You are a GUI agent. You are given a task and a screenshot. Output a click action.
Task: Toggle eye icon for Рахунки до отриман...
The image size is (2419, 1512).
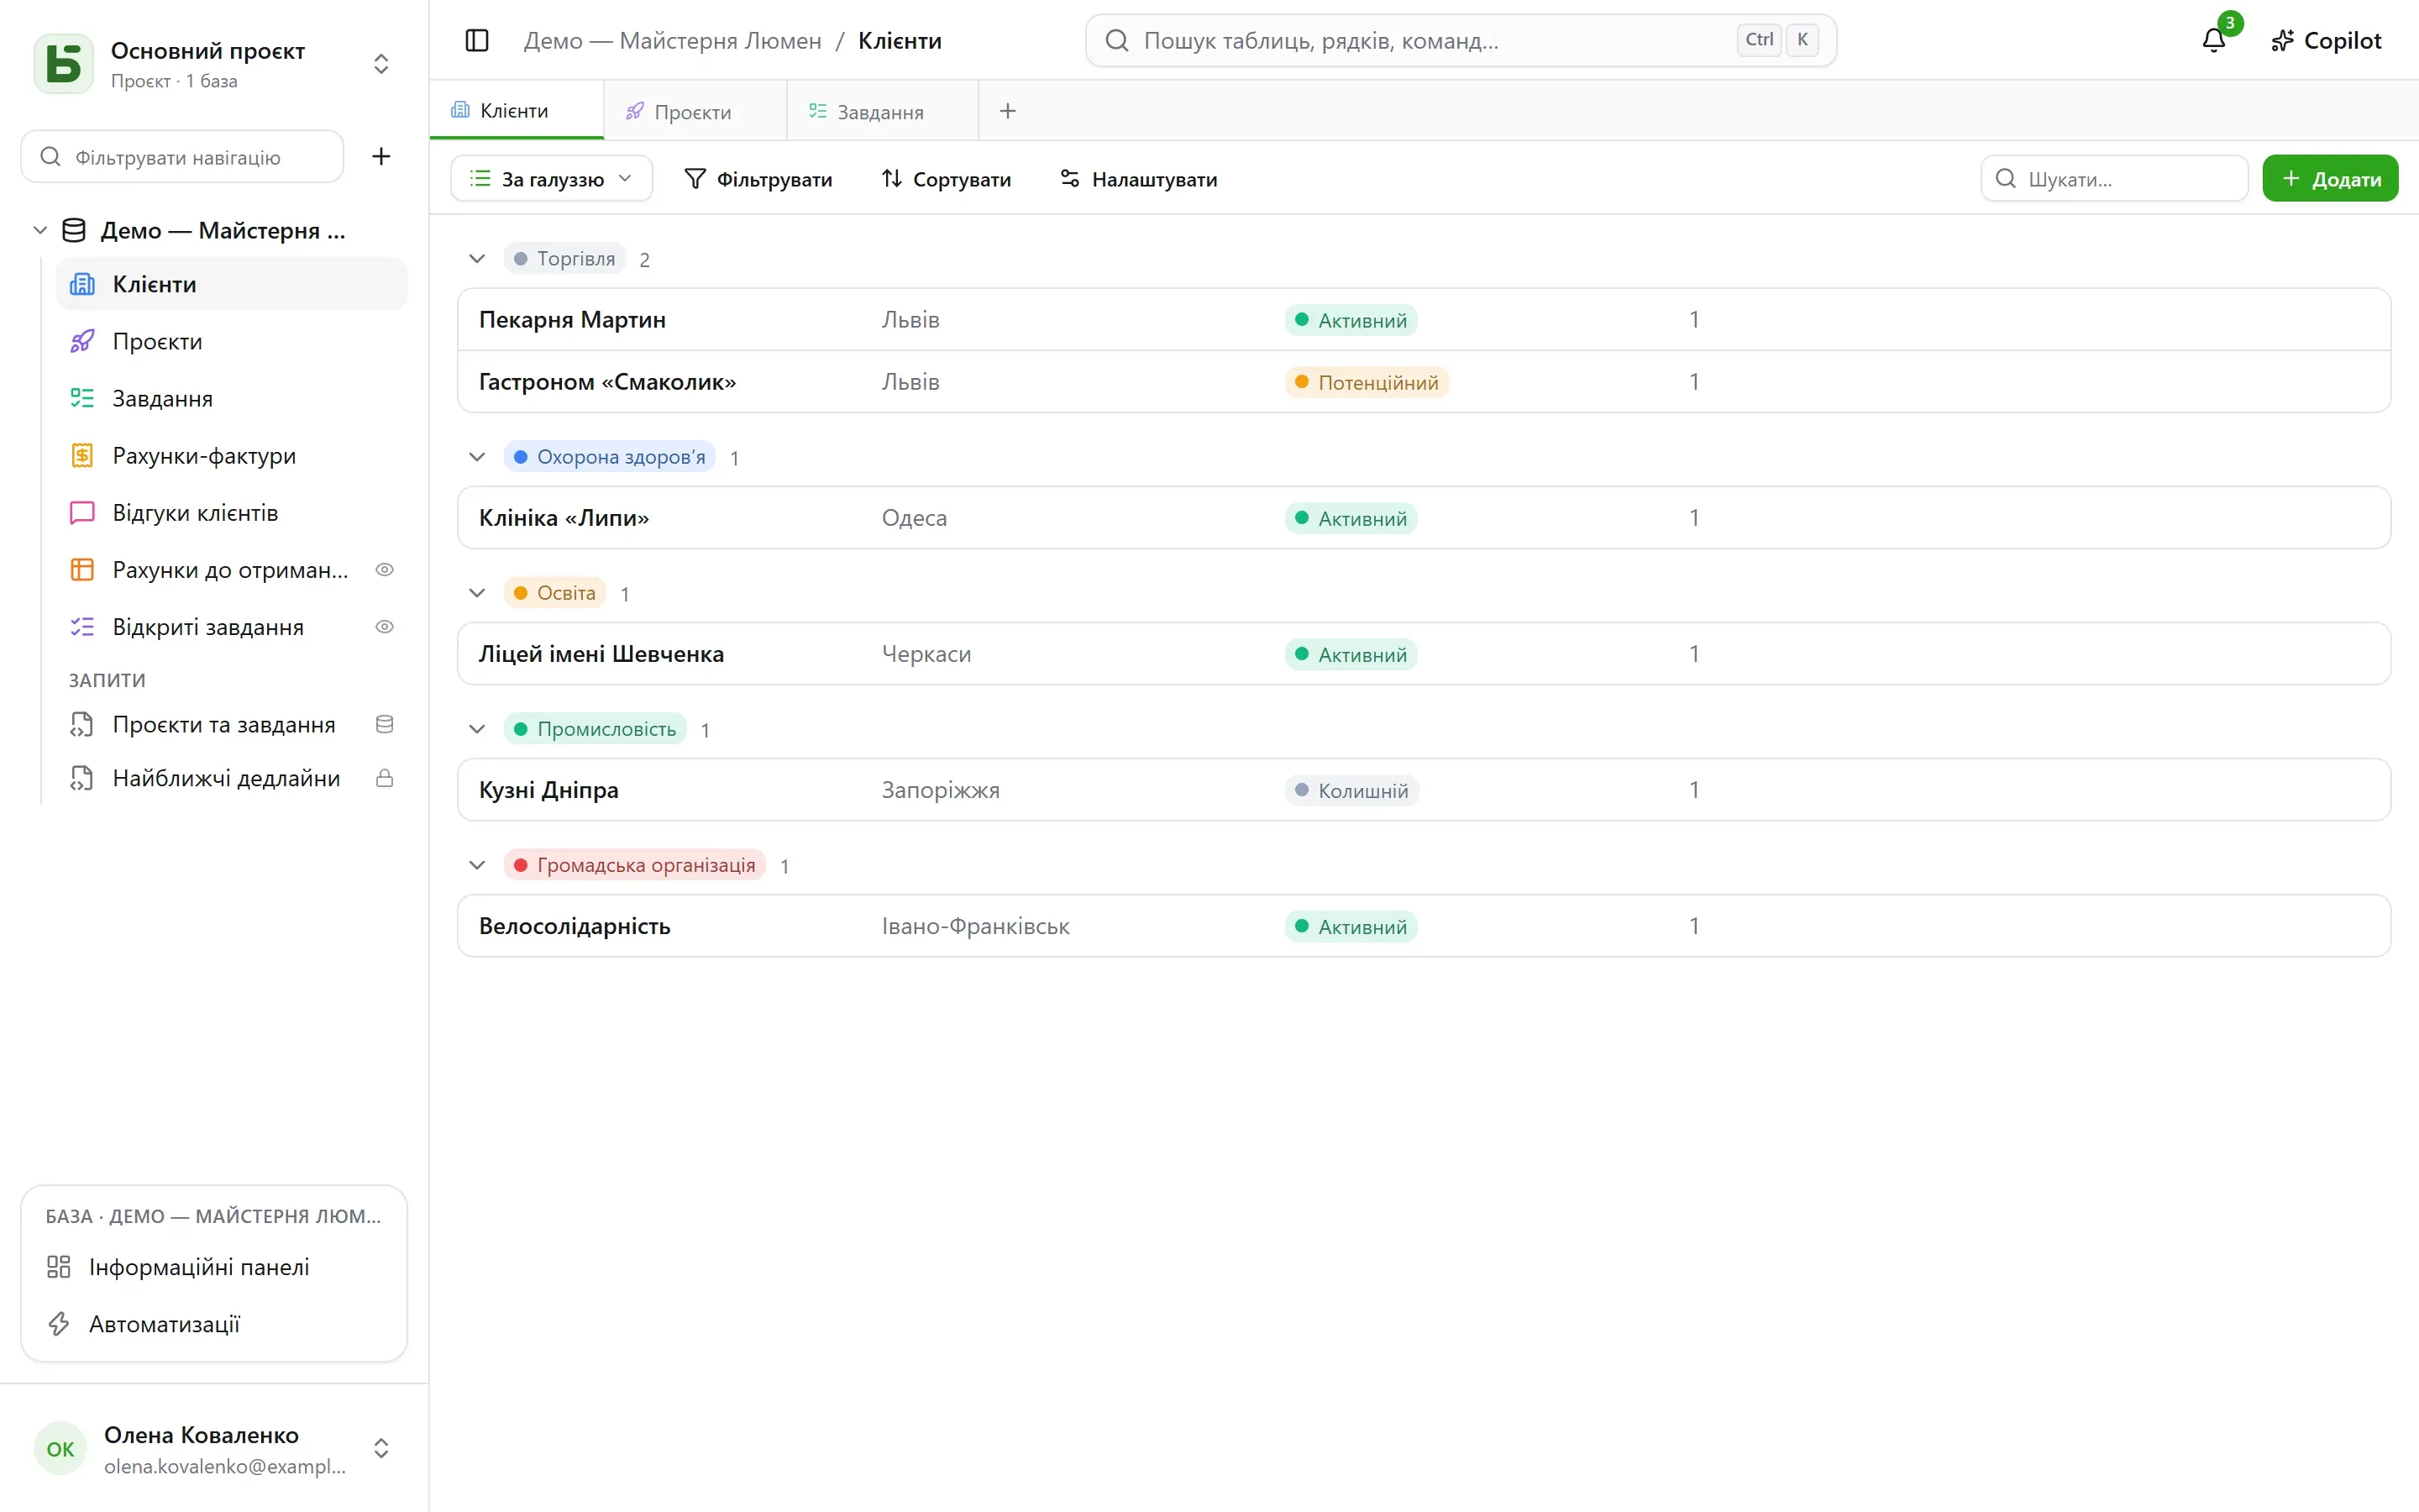[385, 570]
